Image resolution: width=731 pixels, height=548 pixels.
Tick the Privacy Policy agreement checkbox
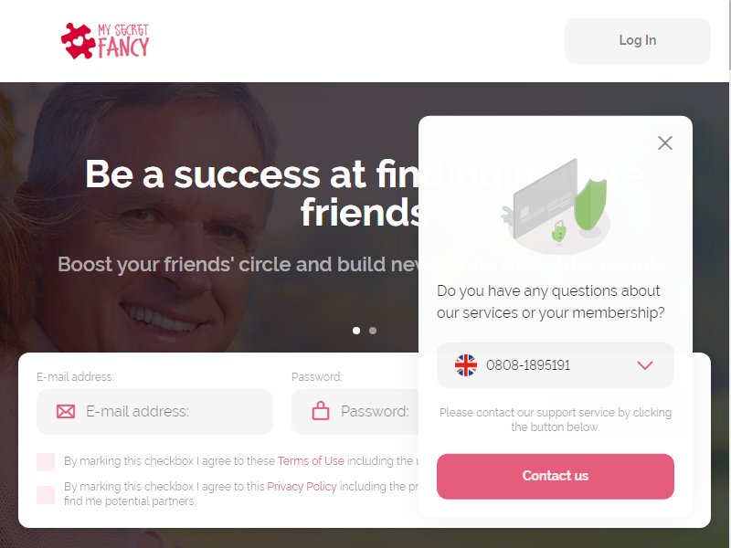46,494
